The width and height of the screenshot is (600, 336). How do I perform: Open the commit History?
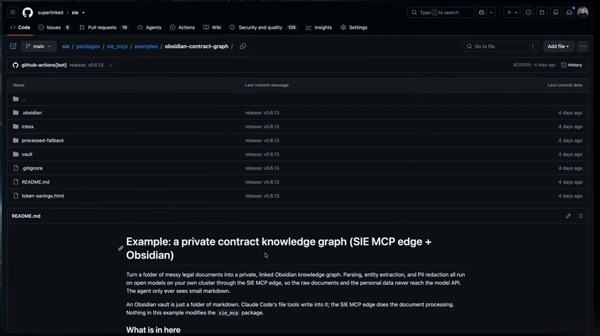click(572, 65)
